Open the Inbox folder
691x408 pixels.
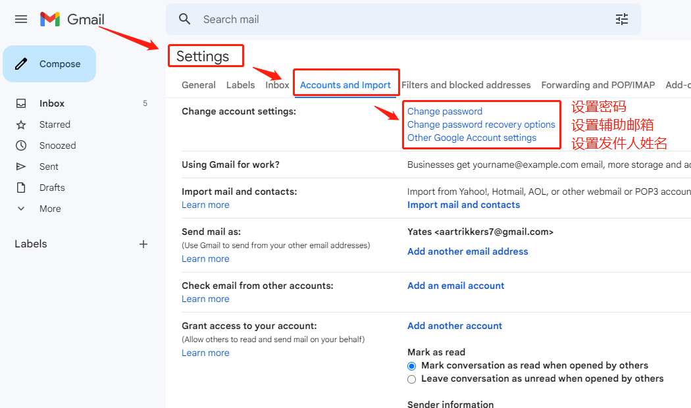click(51, 103)
